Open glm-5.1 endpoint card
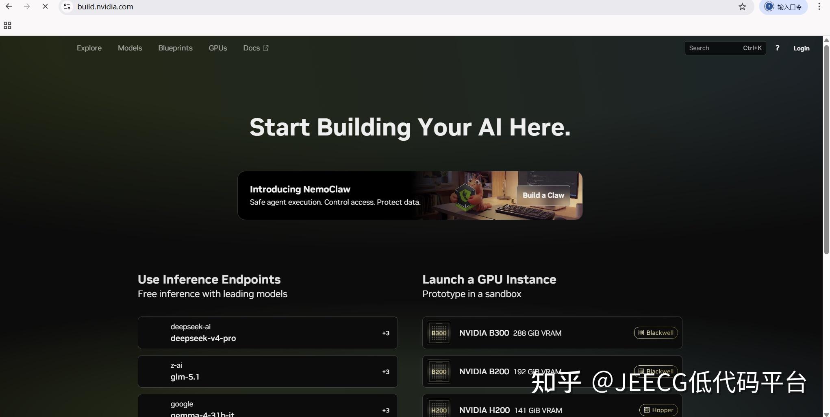This screenshot has width=830, height=417. [x=267, y=371]
